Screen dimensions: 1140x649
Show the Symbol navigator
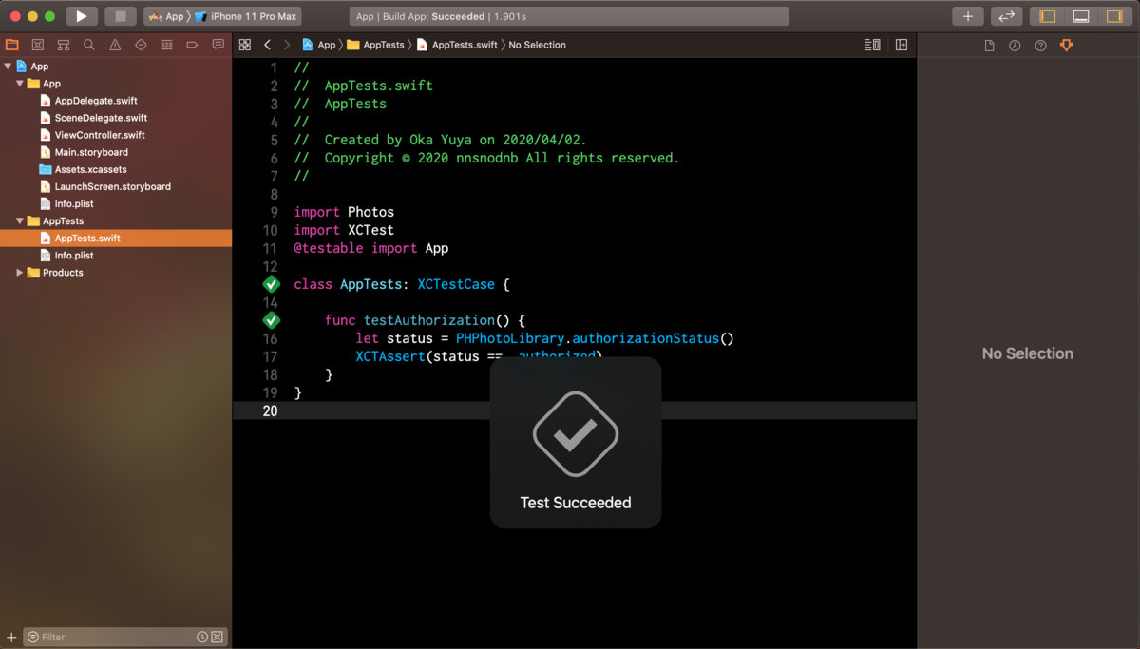[x=64, y=45]
